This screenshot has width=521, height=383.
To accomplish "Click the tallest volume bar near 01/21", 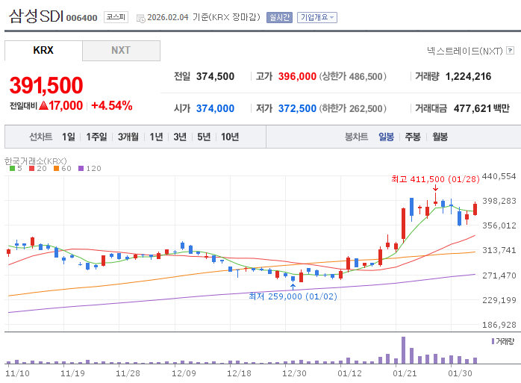I will 403,350.
